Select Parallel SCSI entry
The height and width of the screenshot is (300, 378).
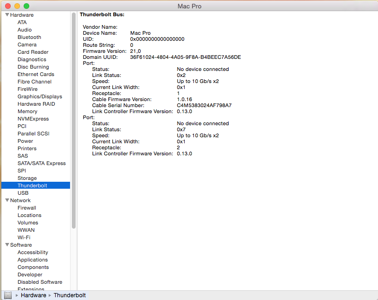pos(33,134)
